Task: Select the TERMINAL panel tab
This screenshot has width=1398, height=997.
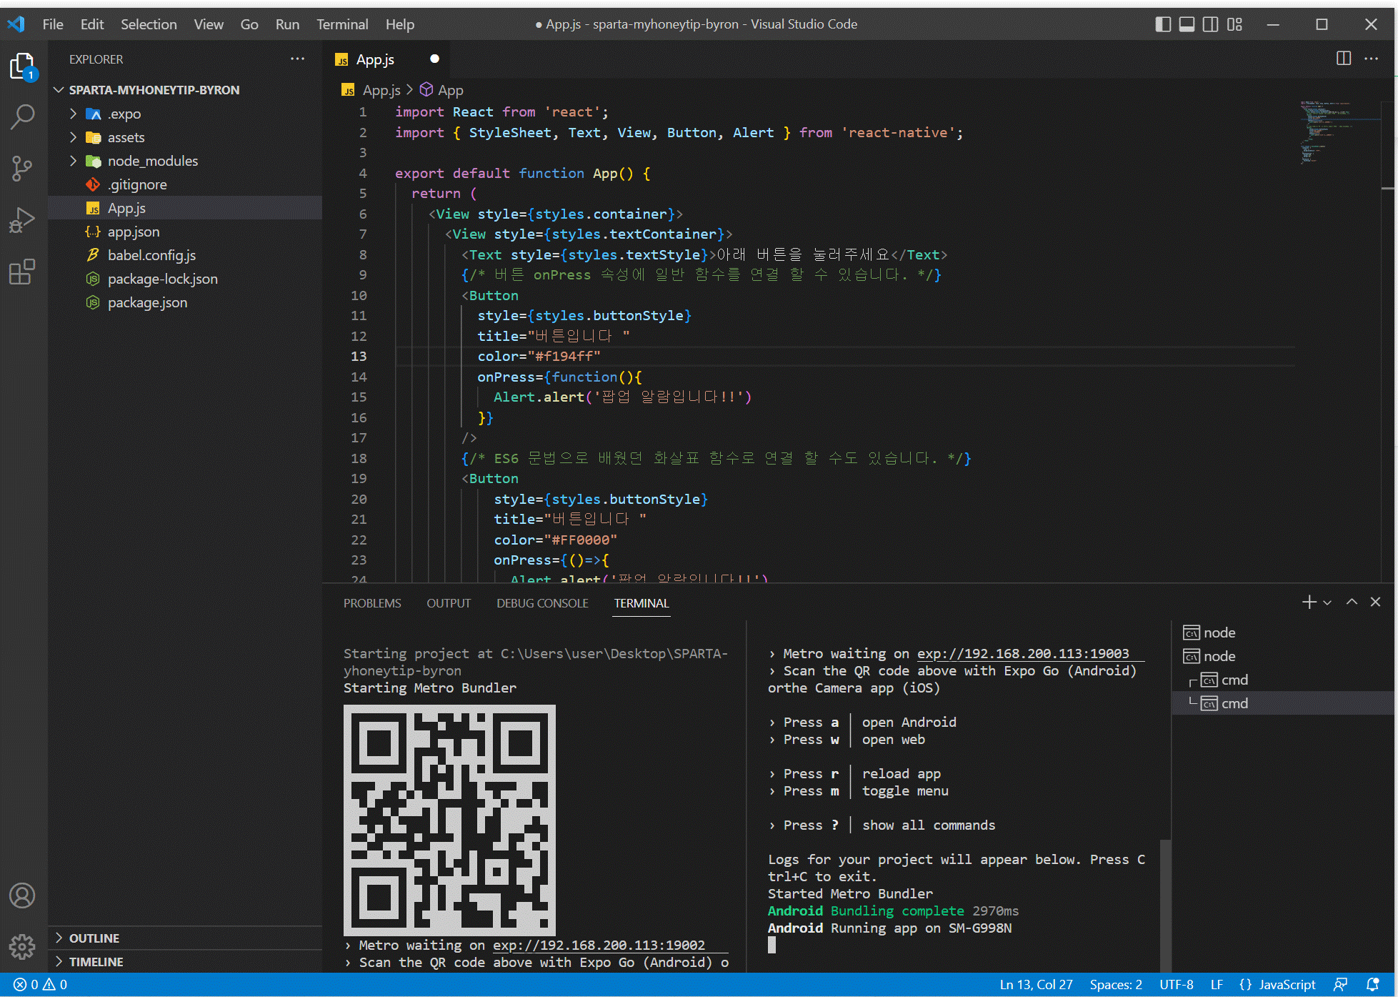Action: 641,603
